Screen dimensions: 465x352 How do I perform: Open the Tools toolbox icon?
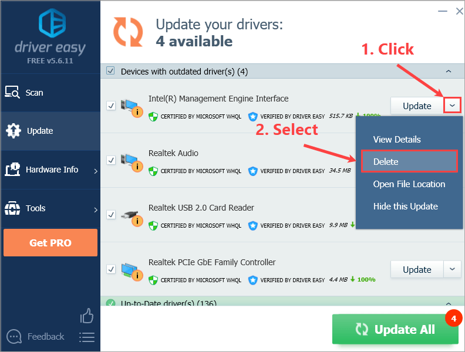click(x=12, y=208)
